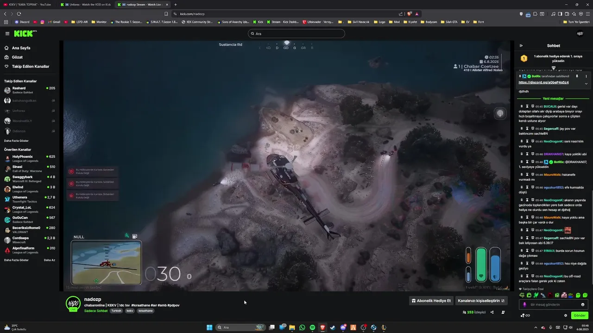This screenshot has height=333, width=593.
Task: Click the kiraathane tag
Action: point(145,311)
